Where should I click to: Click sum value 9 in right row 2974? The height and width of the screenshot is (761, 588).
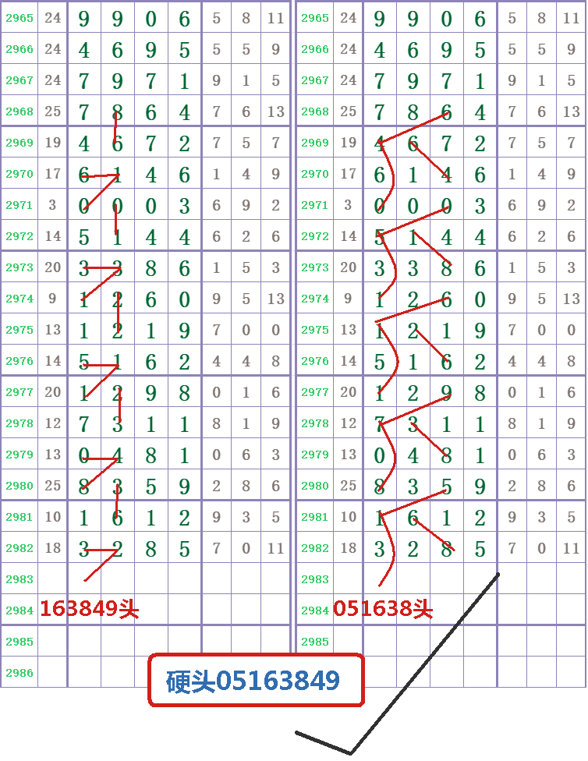[348, 299]
